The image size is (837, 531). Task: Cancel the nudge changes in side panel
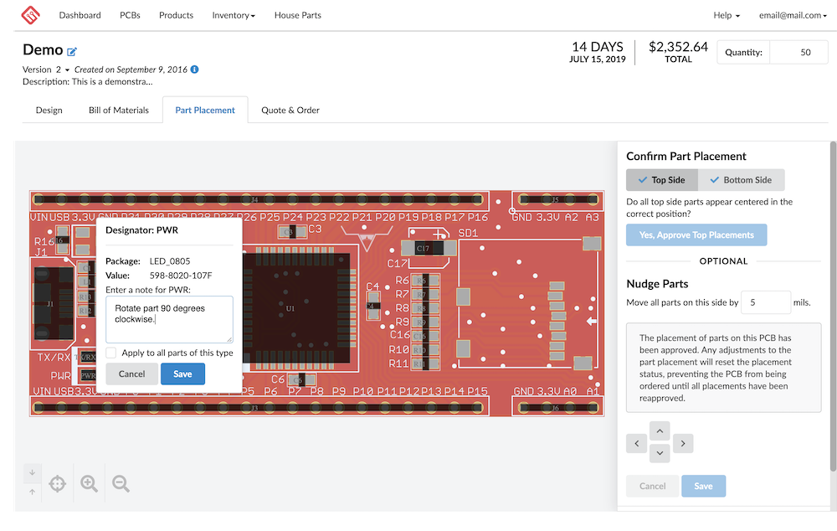[x=652, y=486]
